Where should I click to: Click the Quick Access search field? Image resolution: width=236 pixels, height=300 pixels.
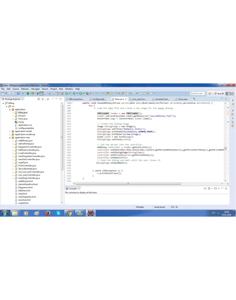(x=197, y=94)
